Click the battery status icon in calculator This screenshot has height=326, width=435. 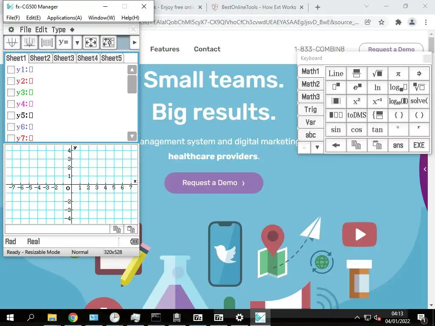click(x=134, y=242)
